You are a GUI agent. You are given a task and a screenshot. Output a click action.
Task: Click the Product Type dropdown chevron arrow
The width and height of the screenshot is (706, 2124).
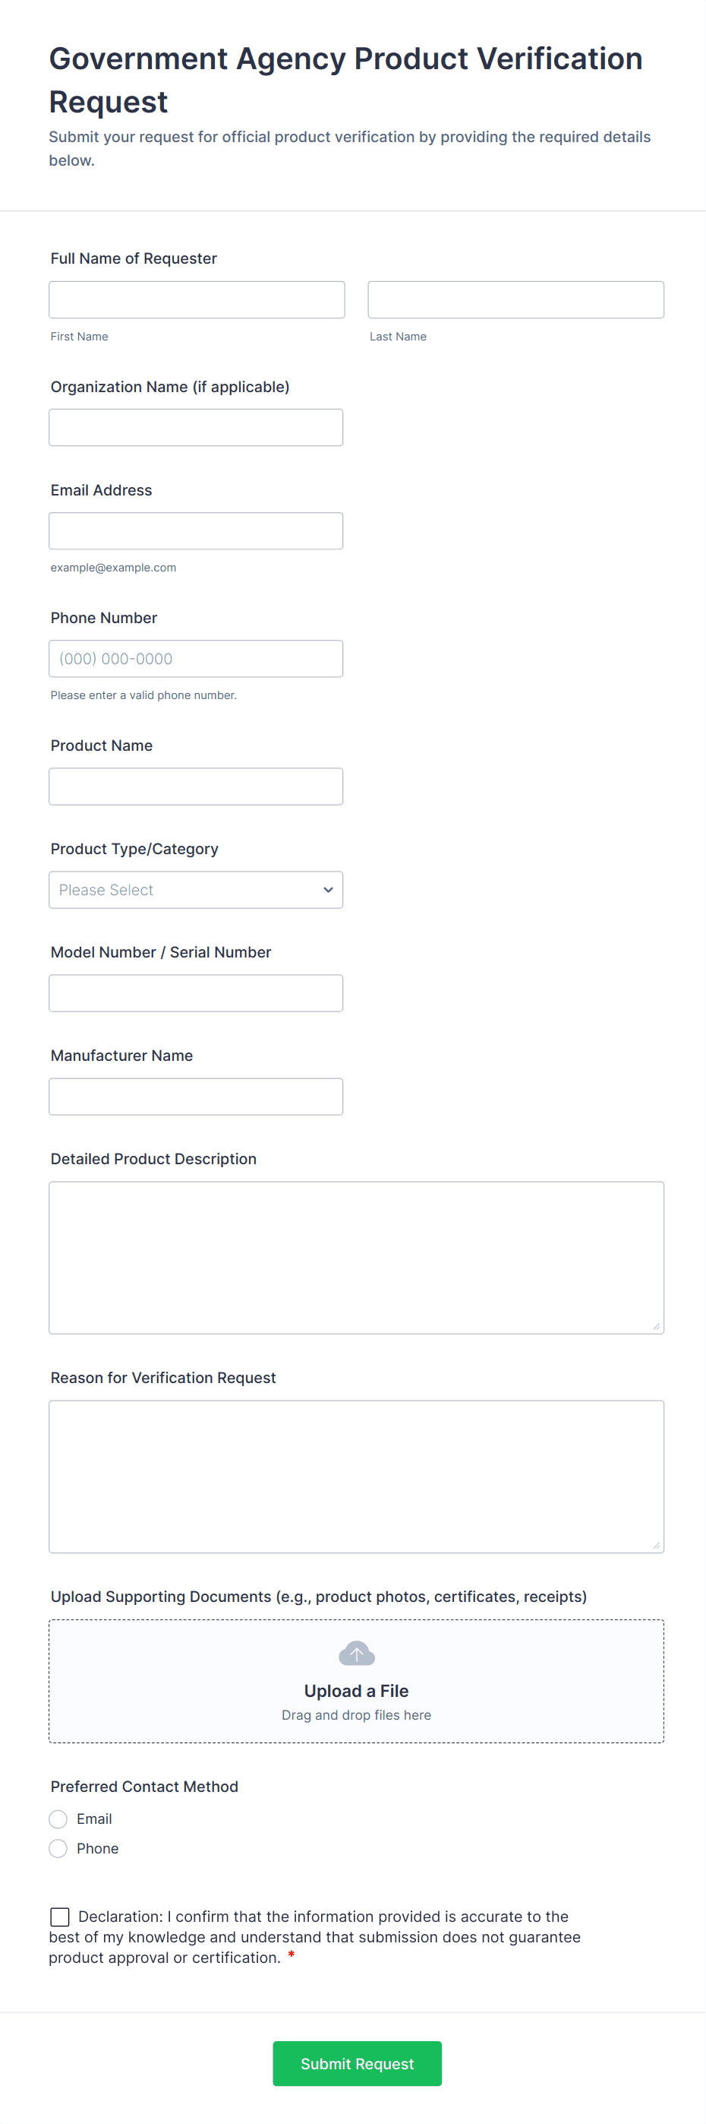(x=328, y=890)
